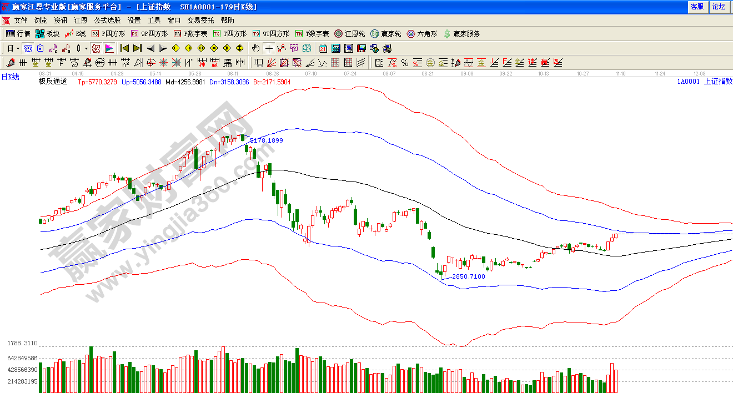This screenshot has width=733, height=393.
Task: Click the 5178.1899 peak price label
Action: click(267, 140)
